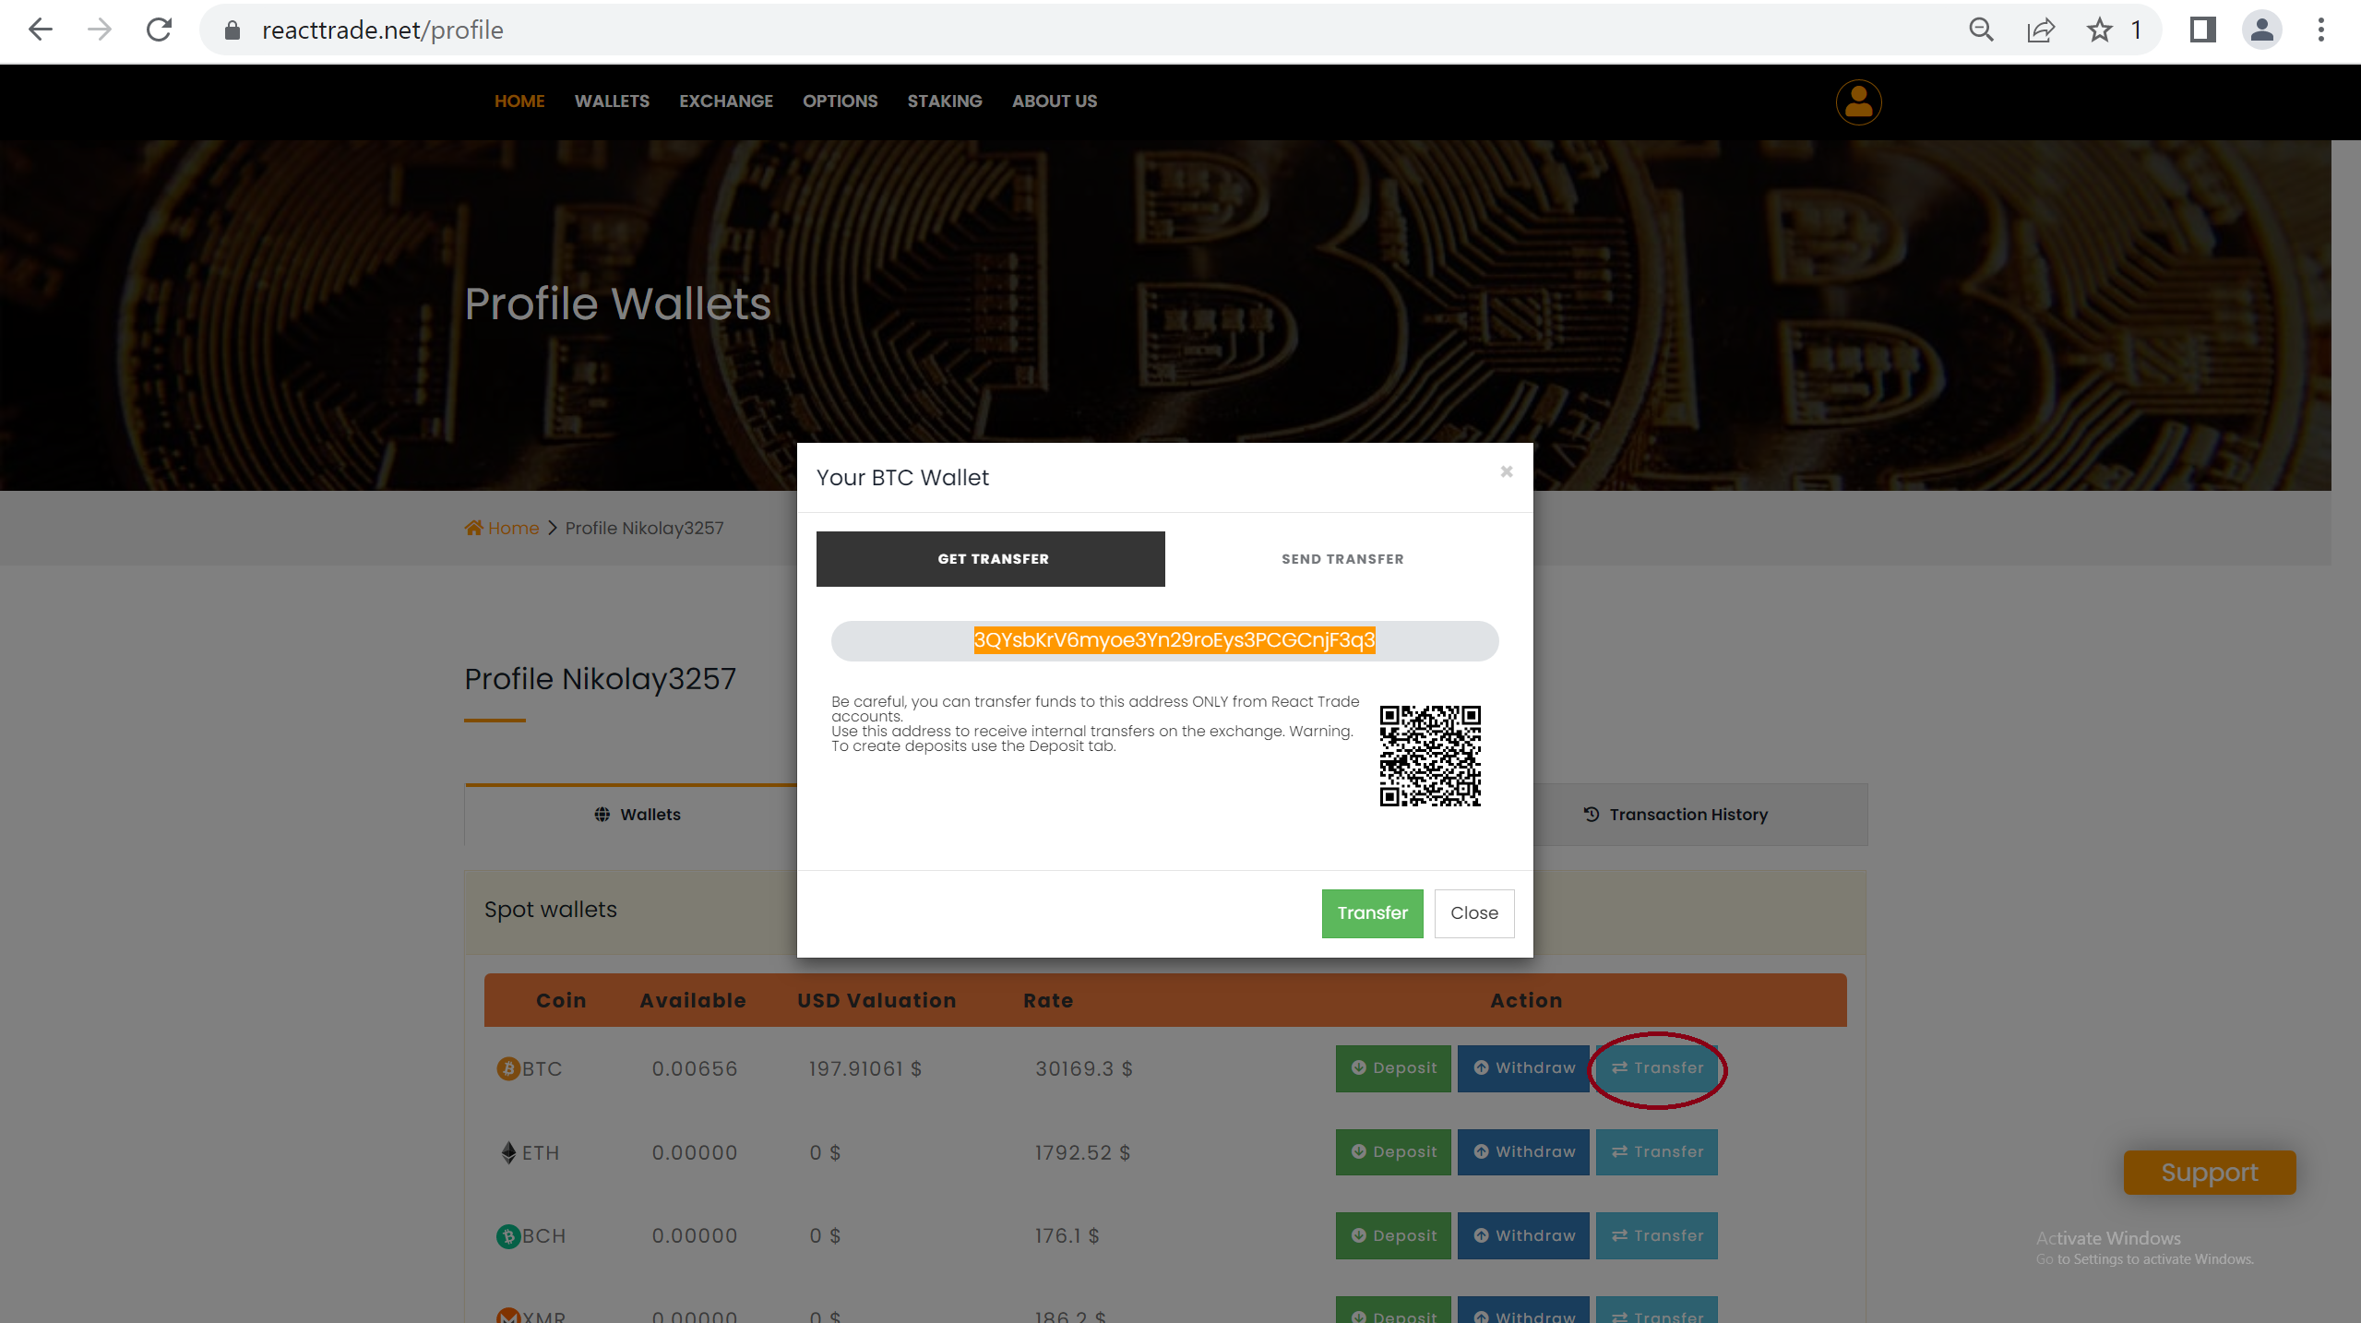The height and width of the screenshot is (1323, 2361).
Task: Open the Wallets tab
Action: [638, 815]
